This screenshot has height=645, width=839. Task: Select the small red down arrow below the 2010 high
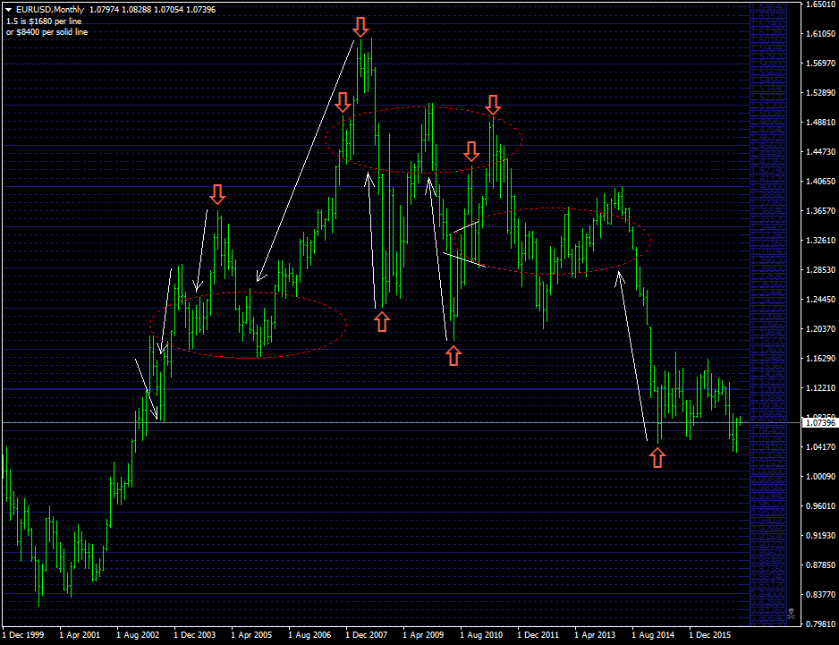[471, 151]
